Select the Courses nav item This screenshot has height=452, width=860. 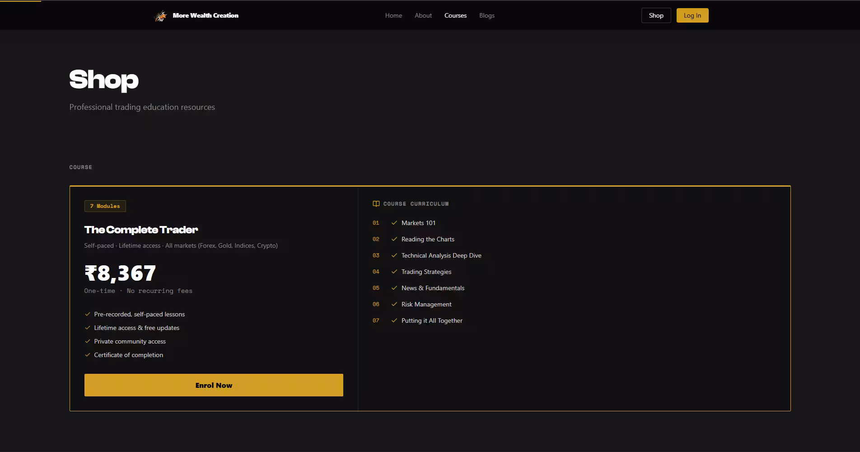click(x=455, y=15)
